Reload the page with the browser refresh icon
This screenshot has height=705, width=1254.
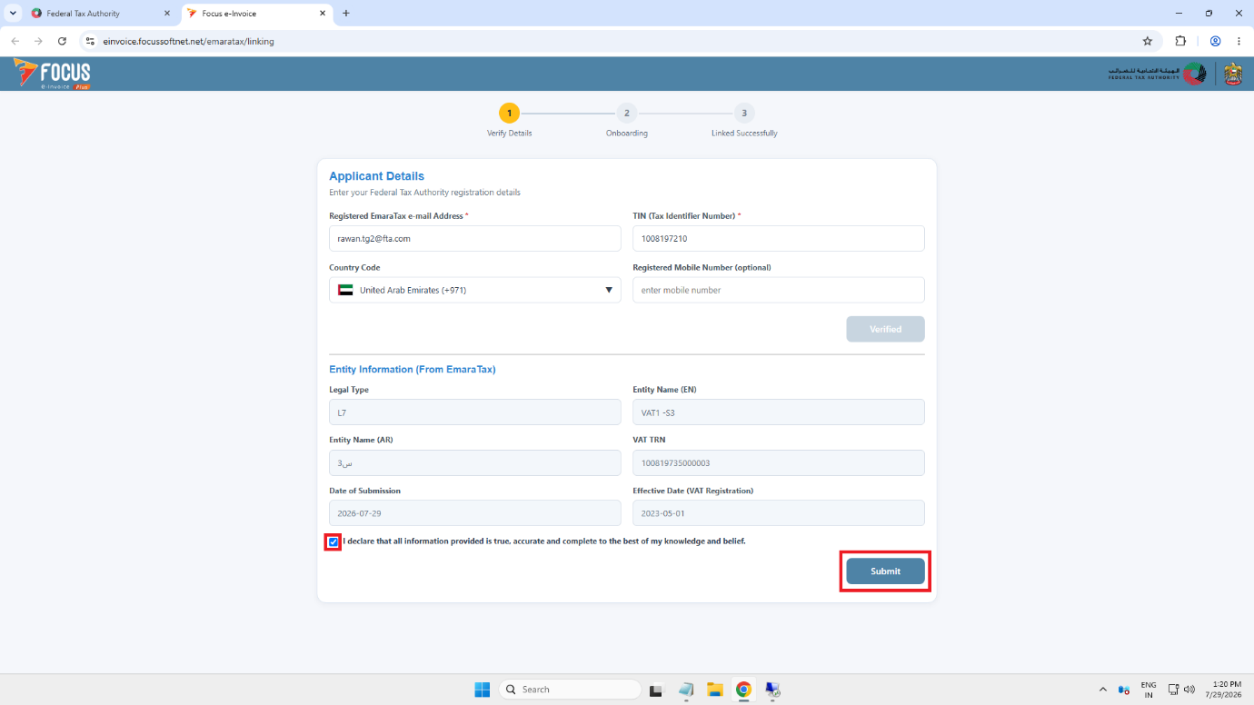[62, 41]
